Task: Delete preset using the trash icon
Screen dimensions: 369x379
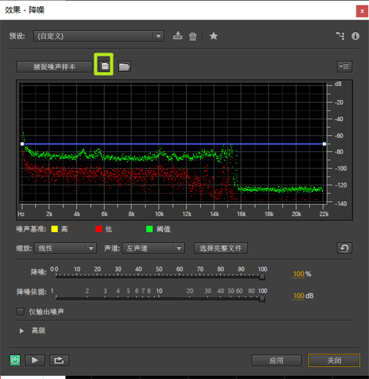Action: [193, 36]
